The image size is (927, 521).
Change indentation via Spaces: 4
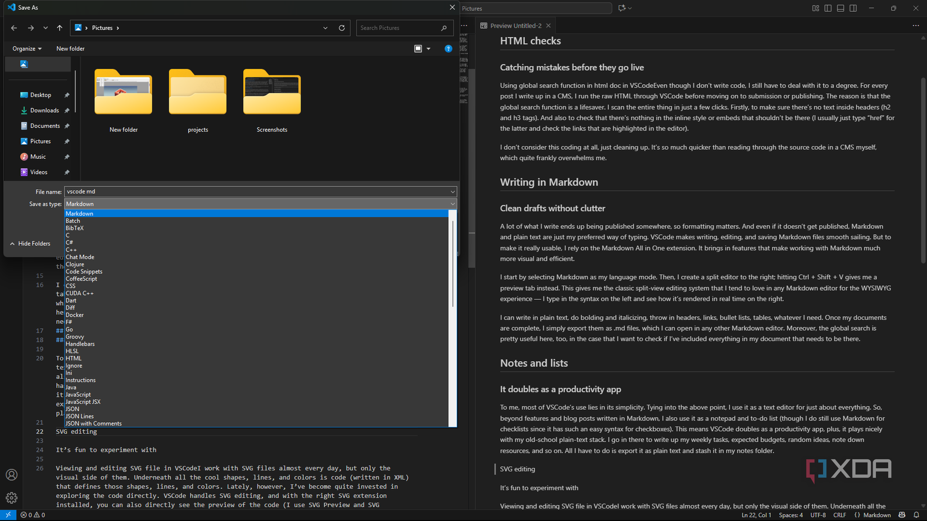pos(790,515)
